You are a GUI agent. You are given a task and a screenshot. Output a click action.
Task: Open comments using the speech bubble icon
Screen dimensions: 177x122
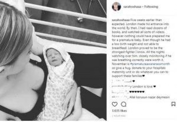(x=124, y=104)
